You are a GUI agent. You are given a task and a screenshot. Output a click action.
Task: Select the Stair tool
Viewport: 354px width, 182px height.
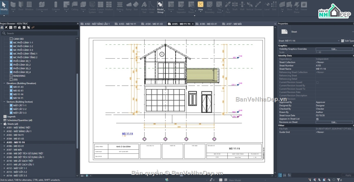pos(136,6)
